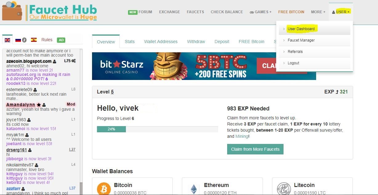Switch to the Spanish chat flag
This screenshot has height=195, width=378.
pyautogui.click(x=34, y=40)
